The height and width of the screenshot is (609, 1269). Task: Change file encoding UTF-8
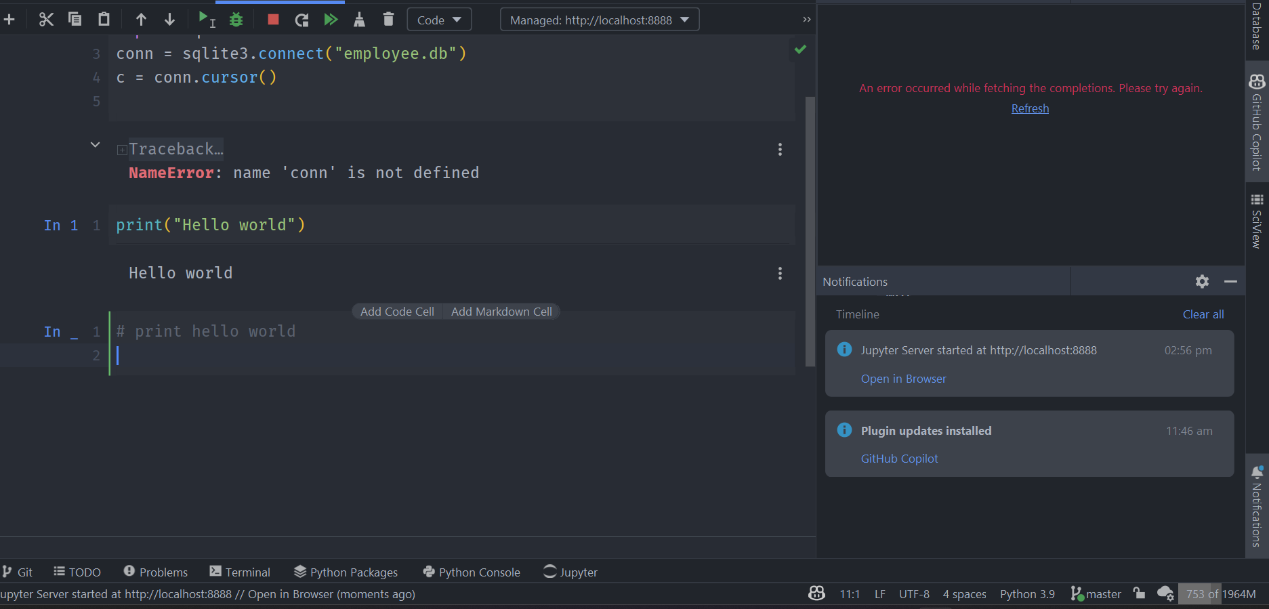point(914,594)
